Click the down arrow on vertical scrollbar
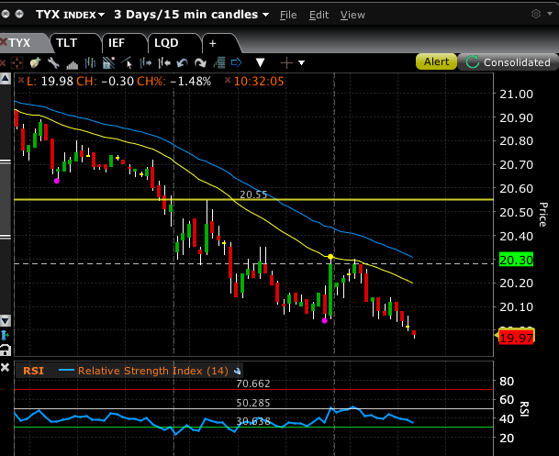The width and height of the screenshot is (559, 456). pyautogui.click(x=6, y=320)
